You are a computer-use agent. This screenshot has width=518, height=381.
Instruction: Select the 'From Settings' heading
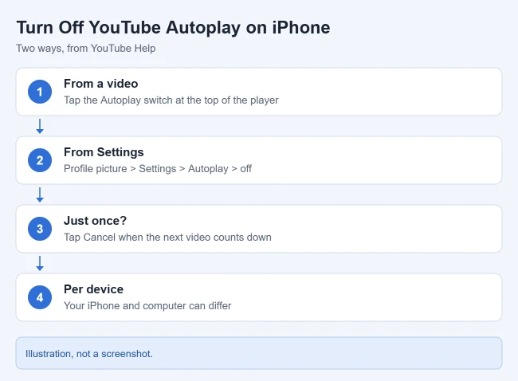pos(104,152)
